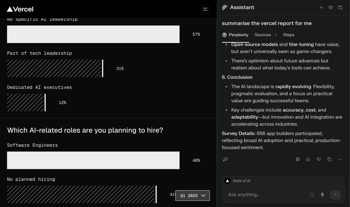Click the Dedicated AI executives bar
The height and width of the screenshot is (207, 350).
[x=26, y=102]
